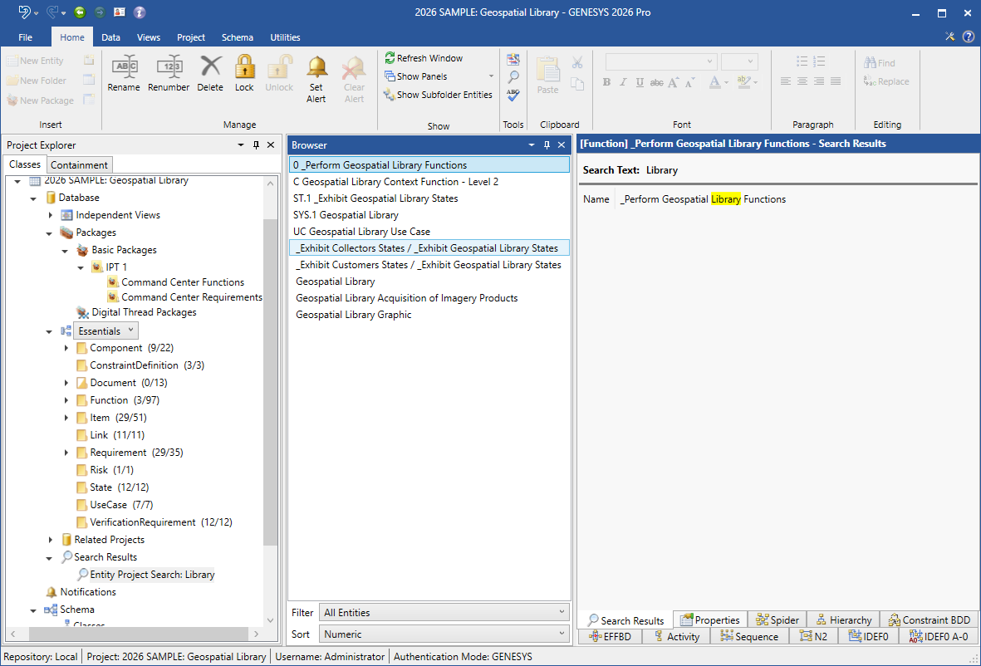Select Geospatial Library Graphic in Browser

coord(353,315)
